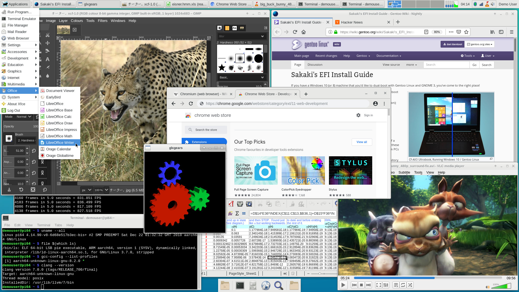Open VLC extended settings (equalizer) icon
This screenshot has width=519, height=292.
pos(386,285)
